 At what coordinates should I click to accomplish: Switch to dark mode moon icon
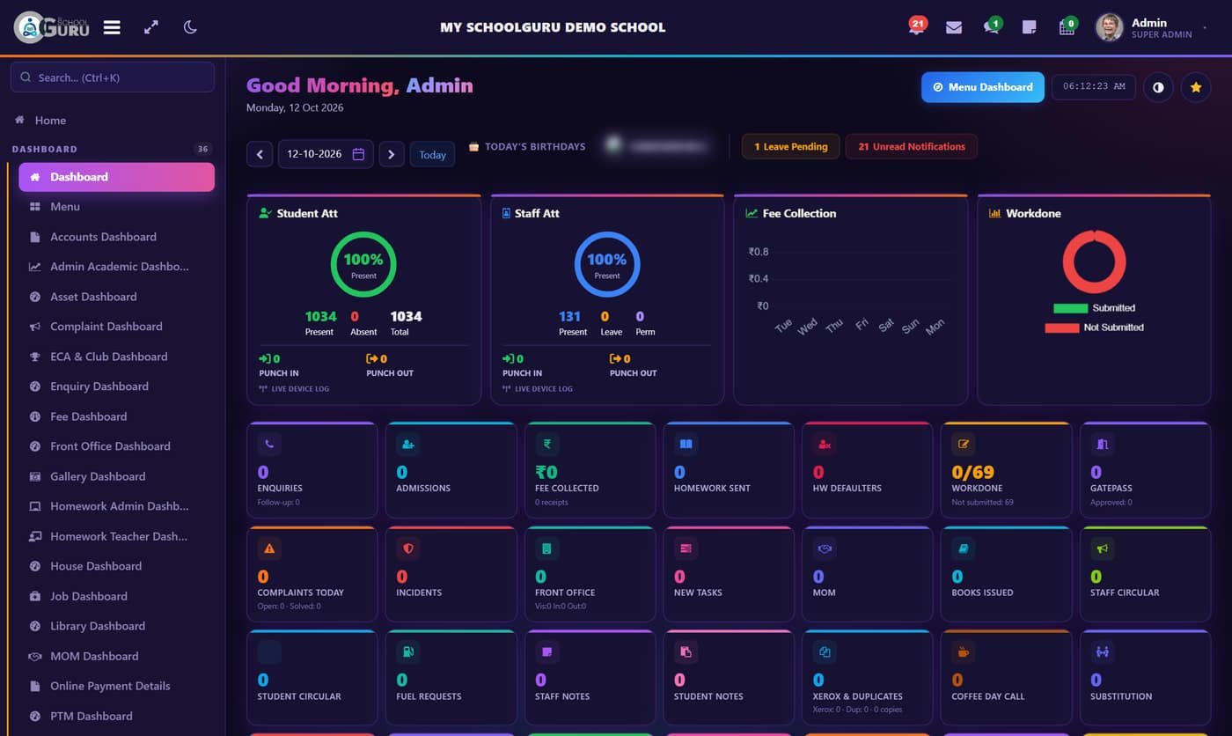pyautogui.click(x=190, y=27)
